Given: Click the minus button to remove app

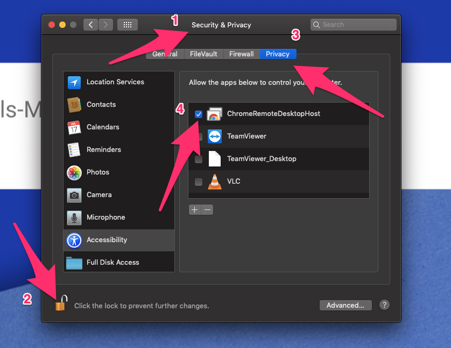Looking at the screenshot, I should pos(207,209).
